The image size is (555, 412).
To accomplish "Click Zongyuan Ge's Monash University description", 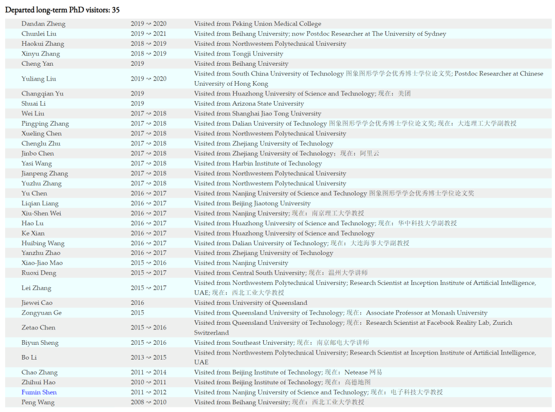I will [341, 312].
